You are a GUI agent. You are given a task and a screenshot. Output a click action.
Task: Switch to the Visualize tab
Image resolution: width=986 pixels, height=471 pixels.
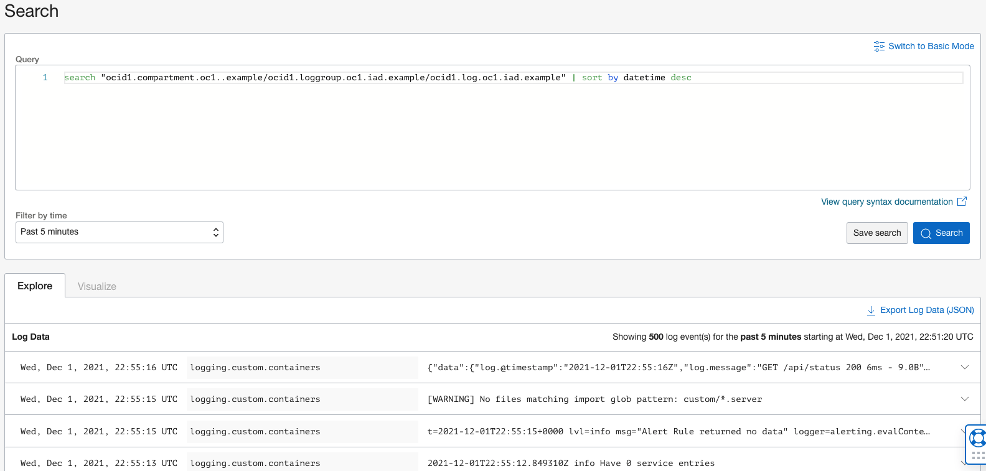coord(97,286)
